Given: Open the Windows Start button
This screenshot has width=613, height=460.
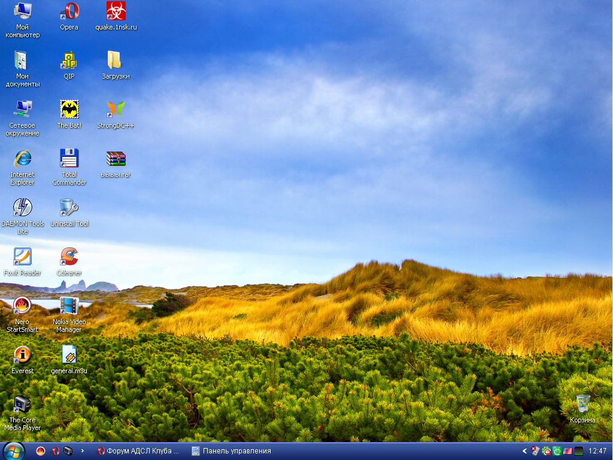Looking at the screenshot, I should 13,451.
